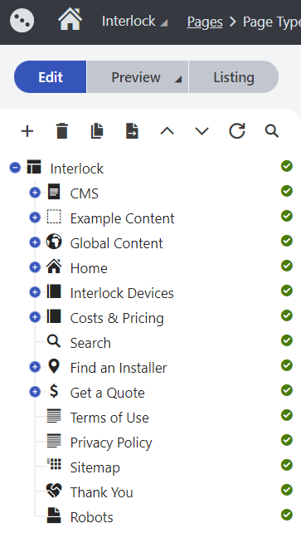The image size is (301, 538).
Task: Open the home dashboard house icon
Action: point(70,19)
